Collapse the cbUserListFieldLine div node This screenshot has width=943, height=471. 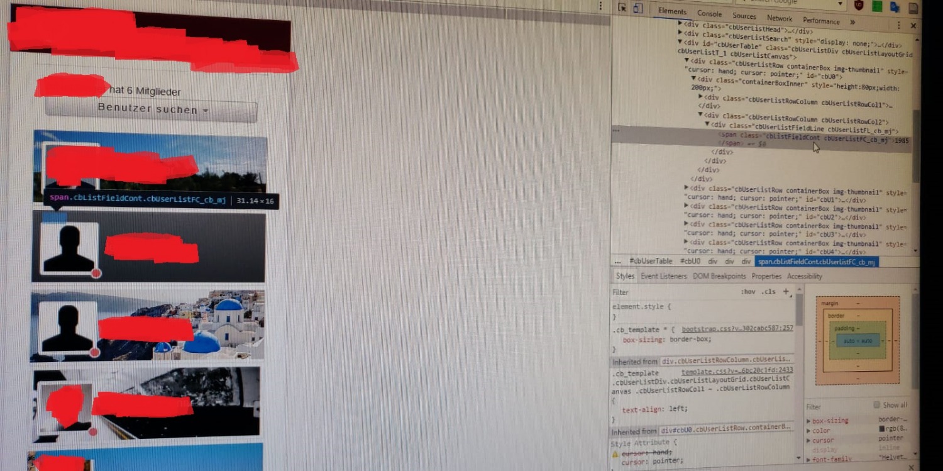[x=707, y=124]
